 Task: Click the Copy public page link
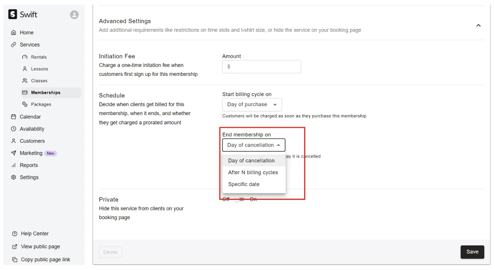pyautogui.click(x=45, y=259)
